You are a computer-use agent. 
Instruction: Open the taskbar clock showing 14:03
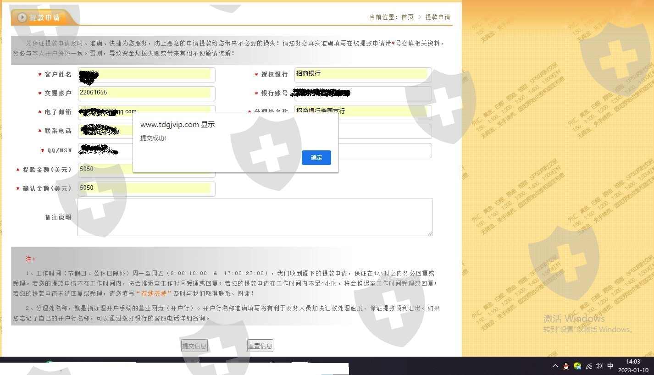(x=633, y=366)
